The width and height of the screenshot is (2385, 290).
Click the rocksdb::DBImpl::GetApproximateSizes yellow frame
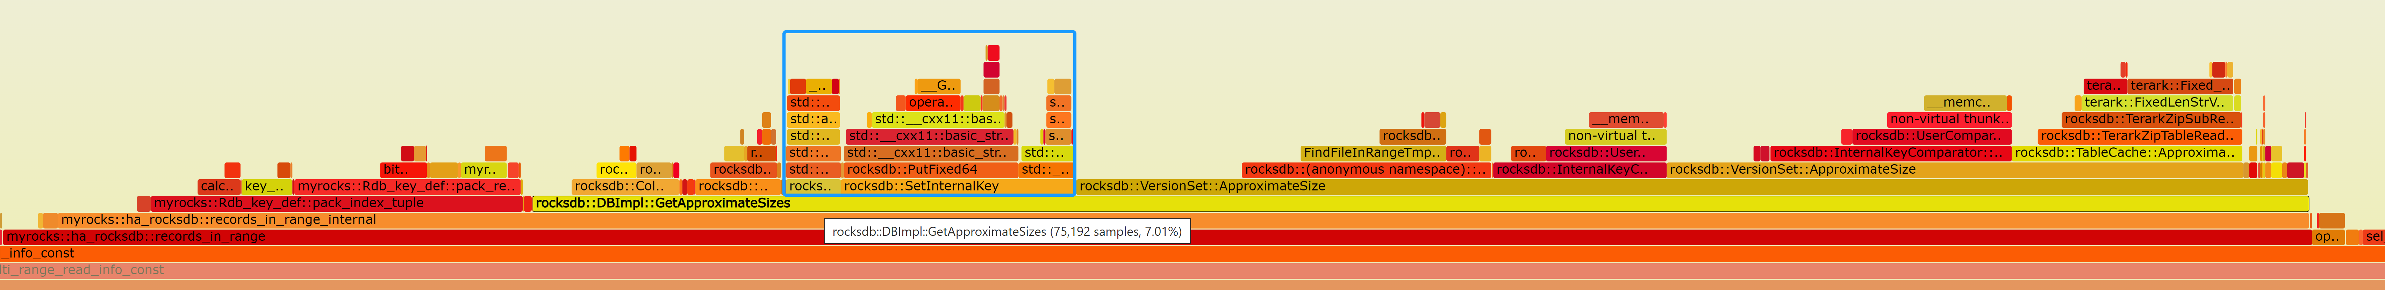pyautogui.click(x=1420, y=203)
